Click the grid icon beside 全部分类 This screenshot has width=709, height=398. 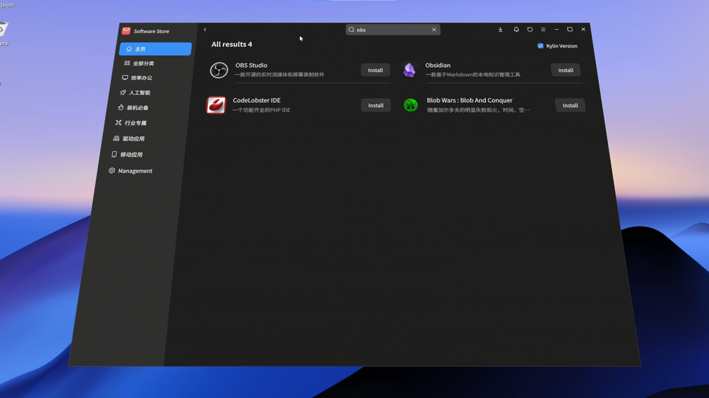(x=127, y=63)
